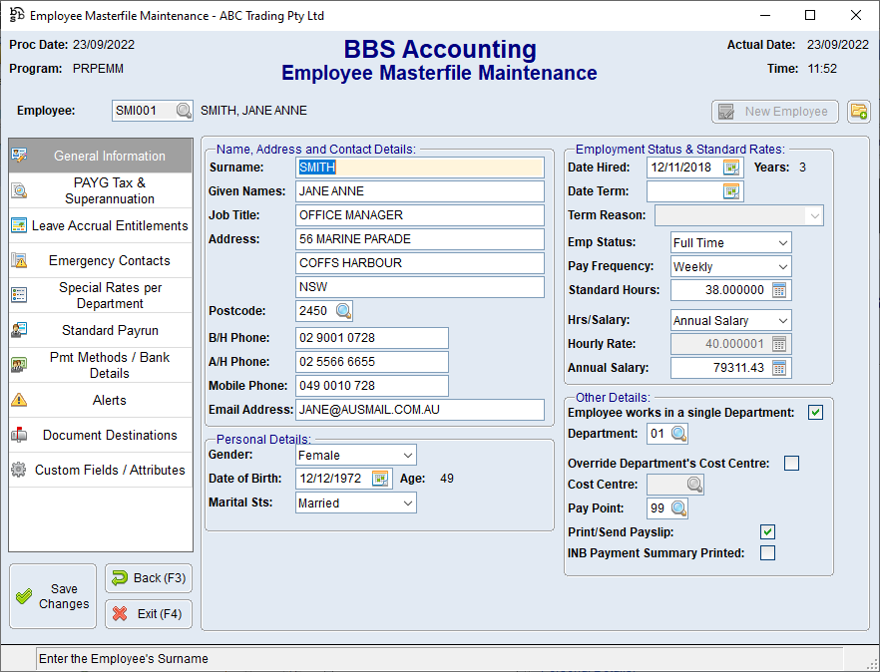Screen dimensions: 880x672
Task: Untick Employee works in a single Department
Action: 815,413
